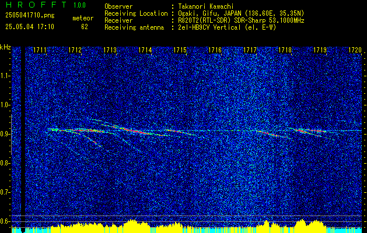Click the 0.7 kHz axis label
The image size is (367, 233).
[5, 192]
